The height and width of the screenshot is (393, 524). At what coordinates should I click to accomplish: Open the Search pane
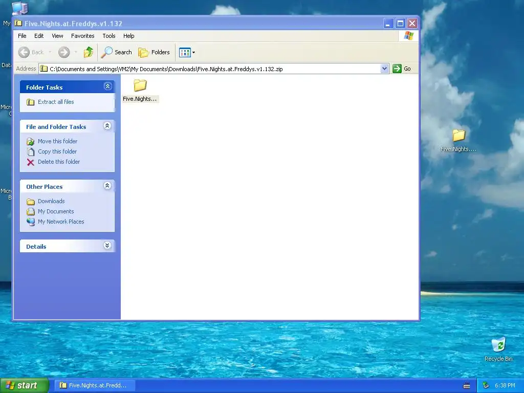pyautogui.click(x=117, y=52)
